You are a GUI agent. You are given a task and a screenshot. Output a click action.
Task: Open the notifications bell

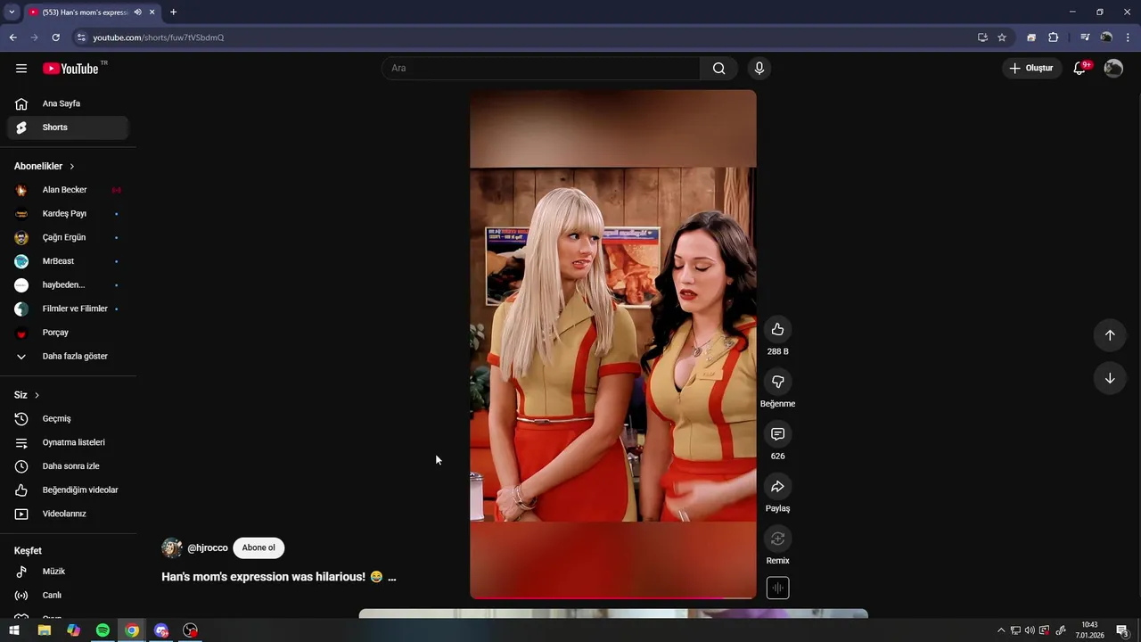pyautogui.click(x=1079, y=69)
